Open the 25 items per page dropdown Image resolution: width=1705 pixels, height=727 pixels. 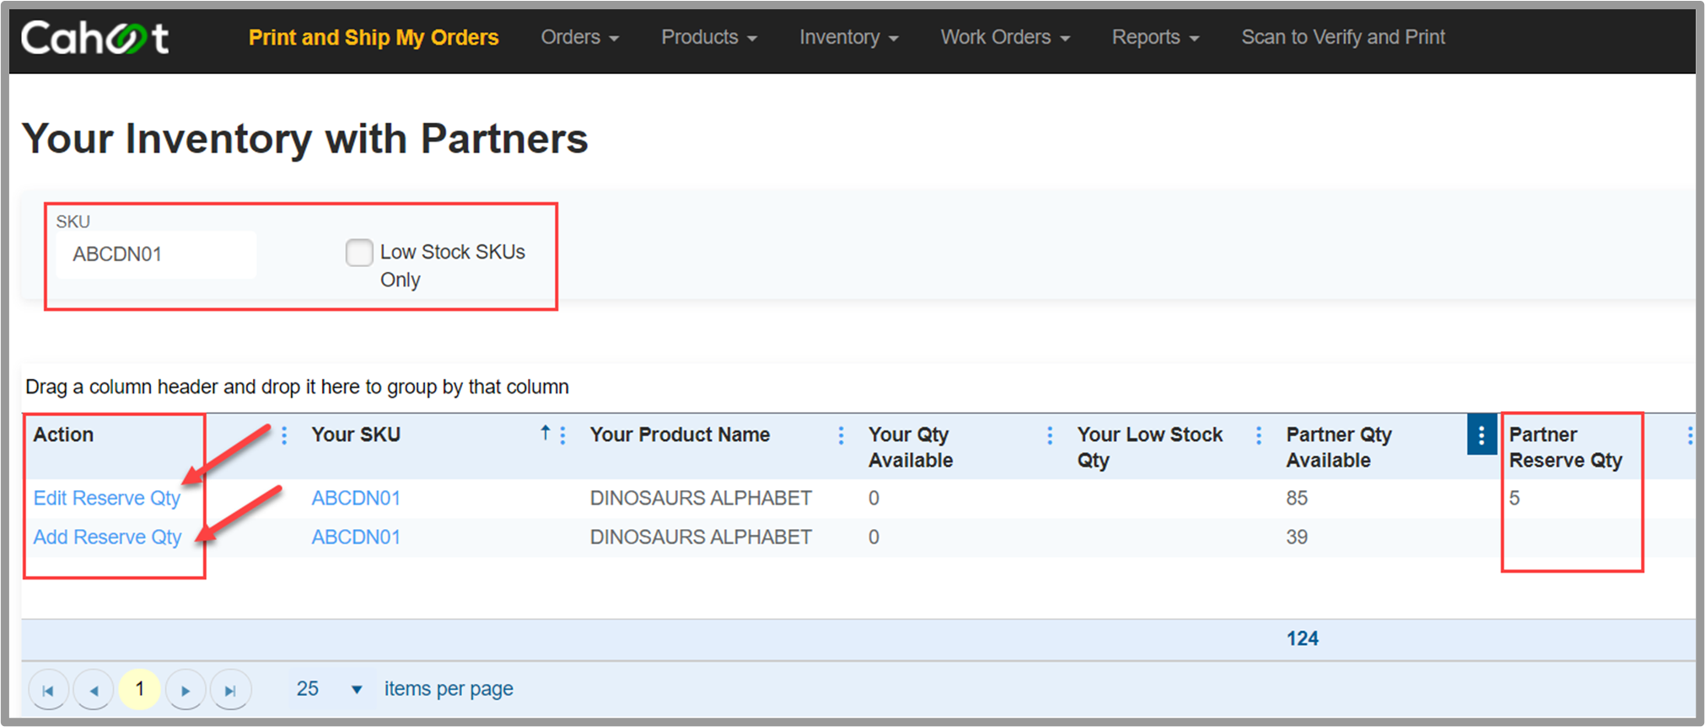(330, 689)
